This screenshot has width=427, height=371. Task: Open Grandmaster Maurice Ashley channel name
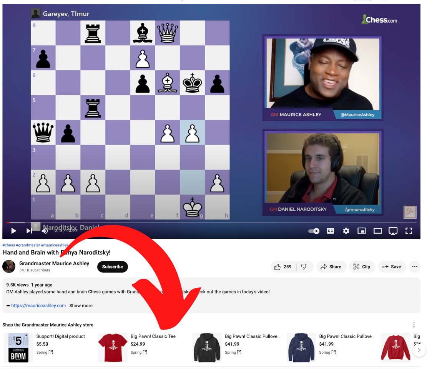[54, 263]
